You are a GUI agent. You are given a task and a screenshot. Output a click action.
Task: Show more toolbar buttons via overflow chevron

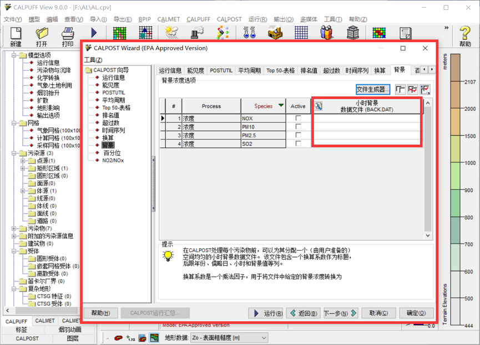446,28
